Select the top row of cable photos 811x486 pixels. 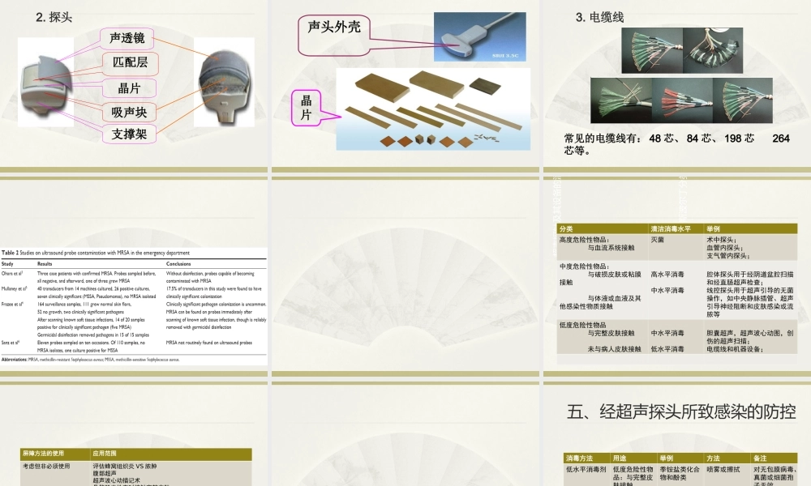click(x=682, y=50)
